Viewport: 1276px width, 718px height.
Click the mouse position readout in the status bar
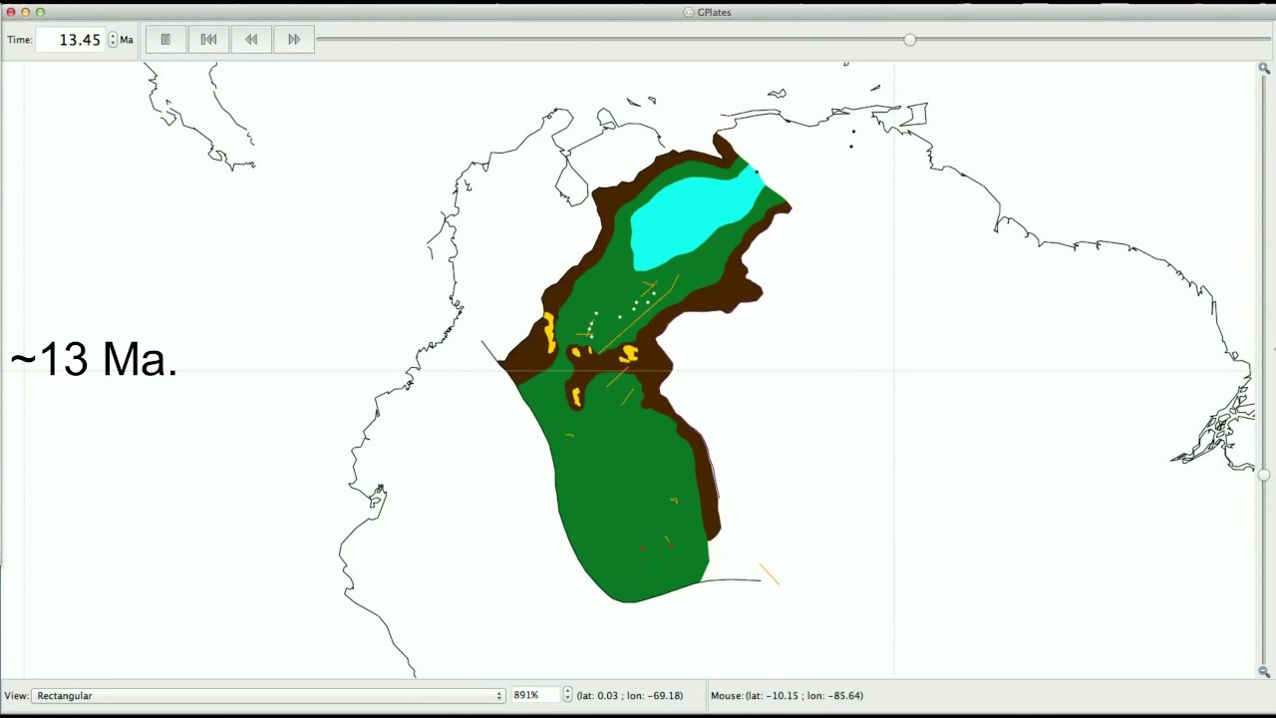click(x=787, y=695)
